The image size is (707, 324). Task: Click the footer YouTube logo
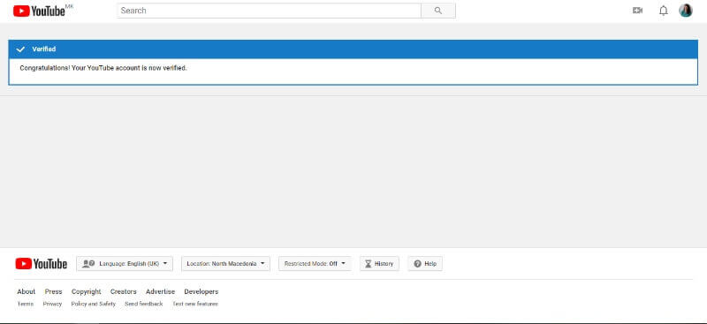[41, 264]
